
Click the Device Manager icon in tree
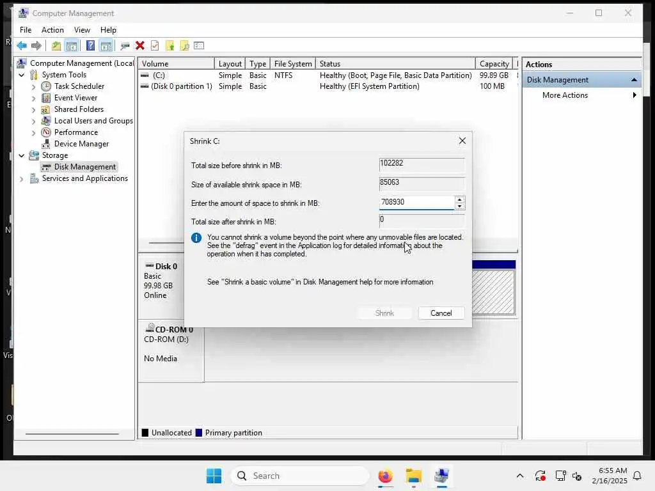click(x=46, y=144)
